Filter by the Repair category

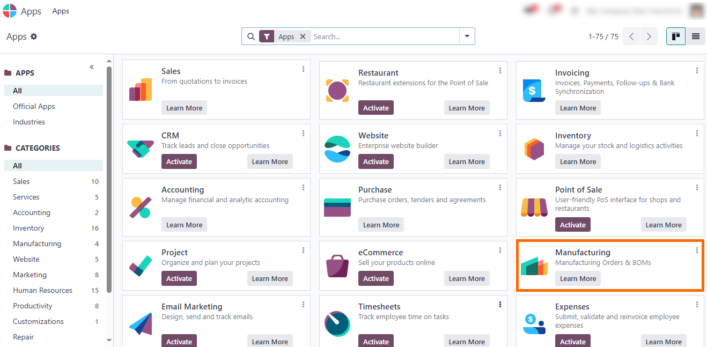(54, 337)
